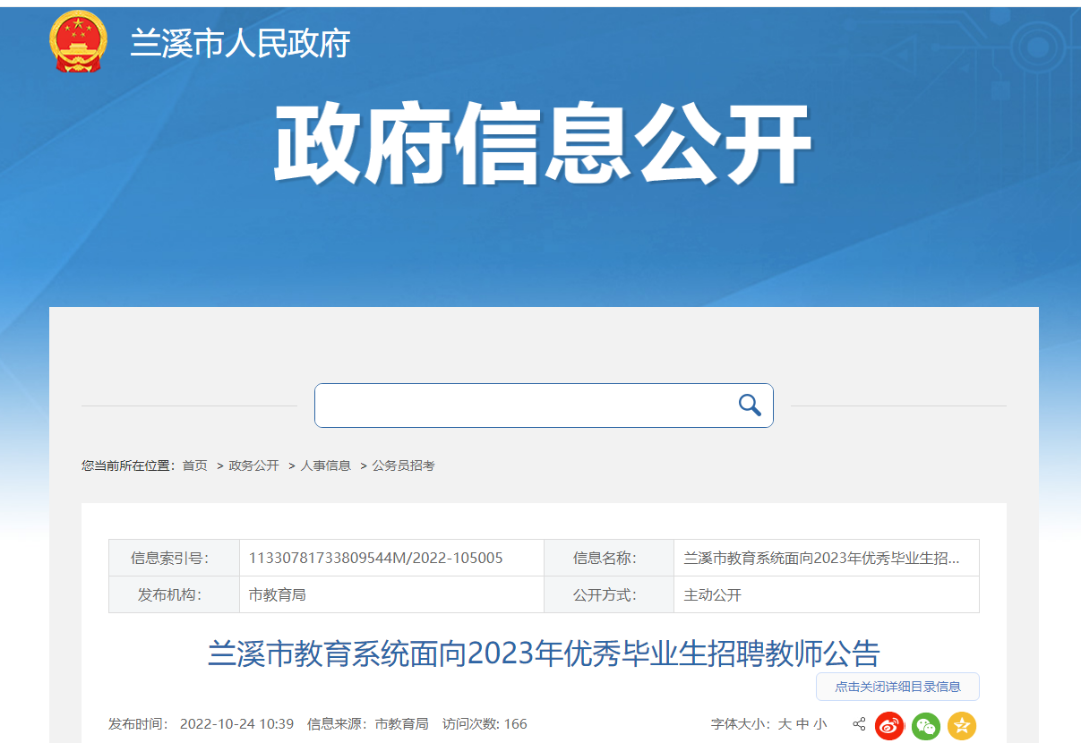Share to QQ Zone star icon

click(x=962, y=725)
